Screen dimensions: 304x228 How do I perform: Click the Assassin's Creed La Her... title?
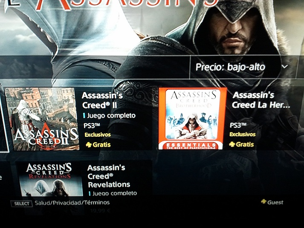(261, 100)
